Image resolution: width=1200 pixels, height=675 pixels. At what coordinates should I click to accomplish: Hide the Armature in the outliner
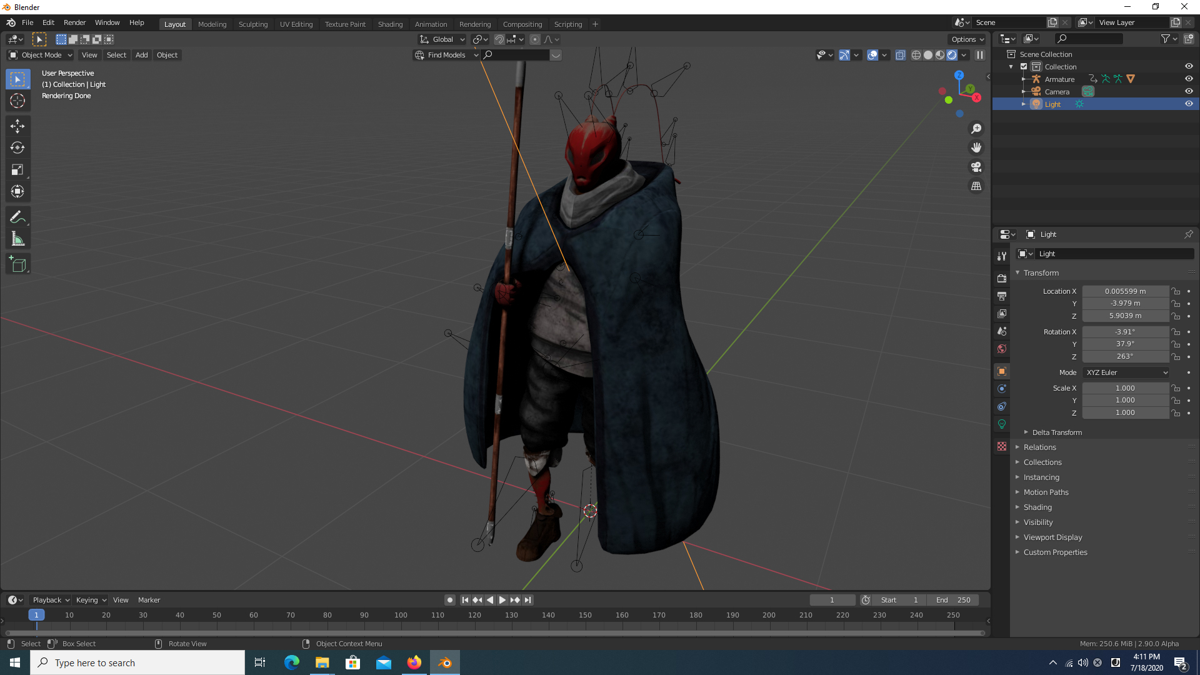click(x=1189, y=79)
